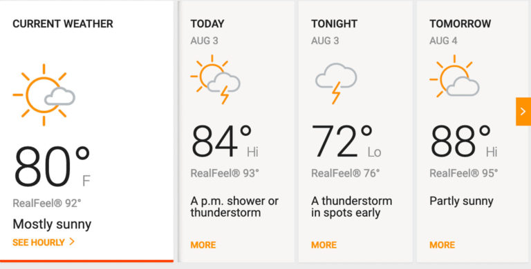
Task: Click the 88° Hi temperature
Action: coord(464,141)
